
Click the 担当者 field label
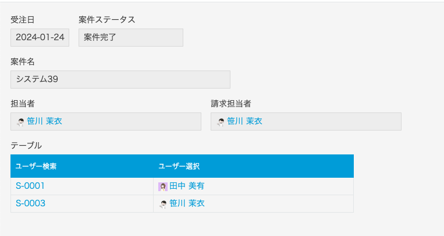[23, 104]
